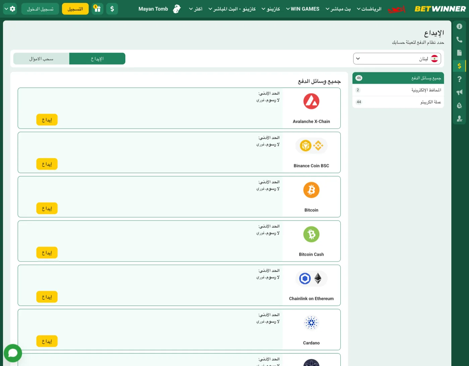469x366 pixels.
Task: Click the red Arabic script logo beside BETWINNER
Action: (397, 9)
